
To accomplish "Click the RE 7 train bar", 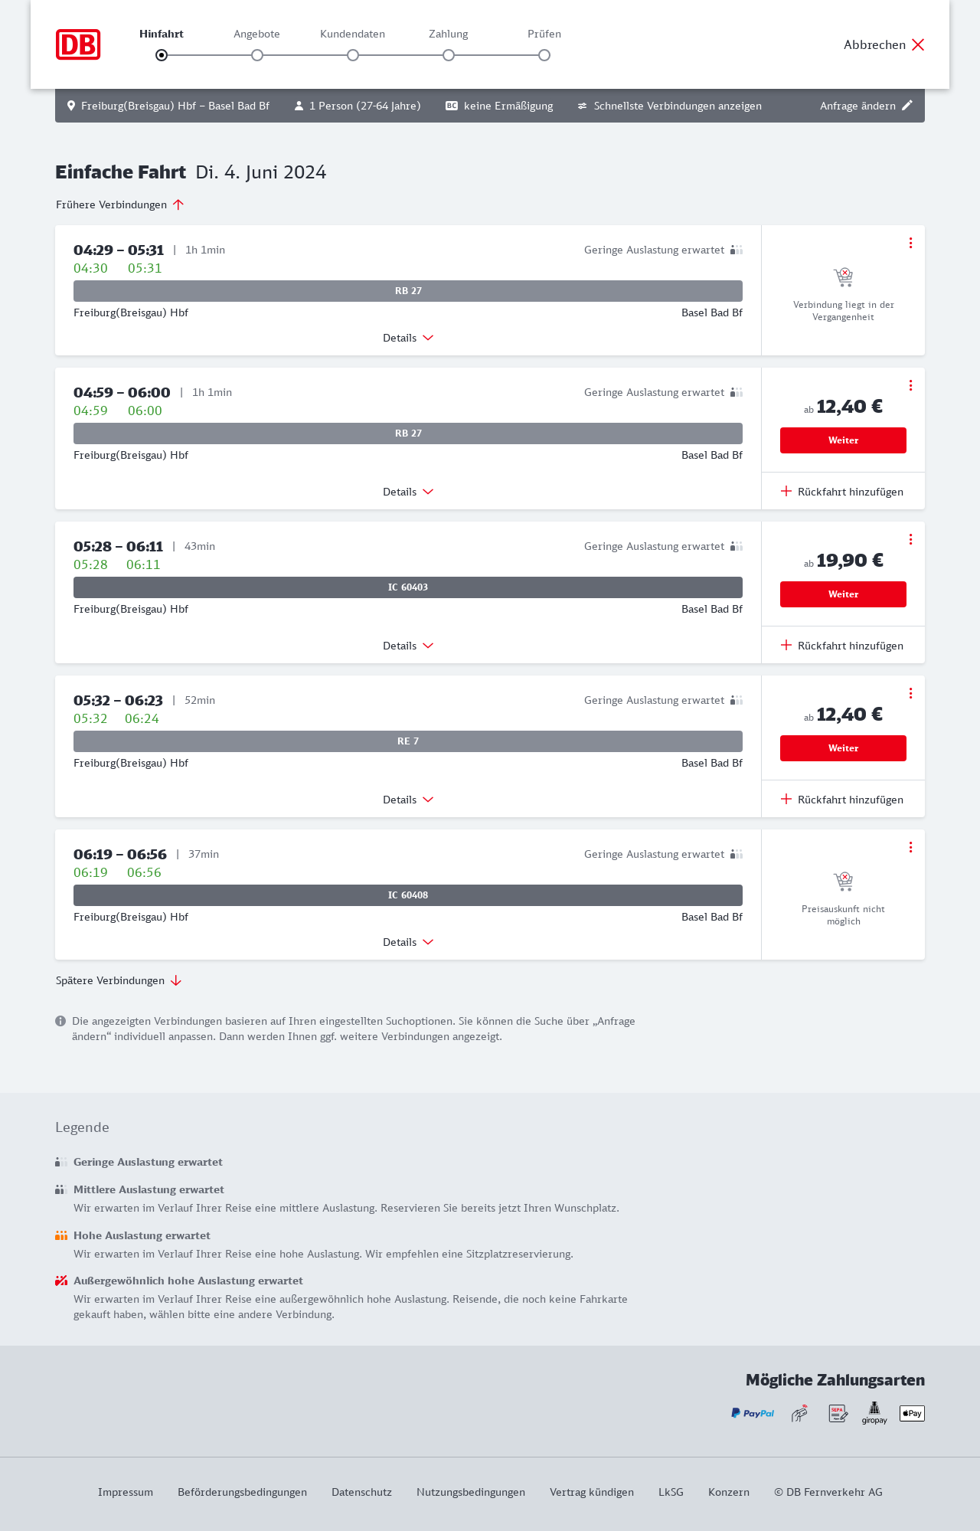I will pos(408,741).
